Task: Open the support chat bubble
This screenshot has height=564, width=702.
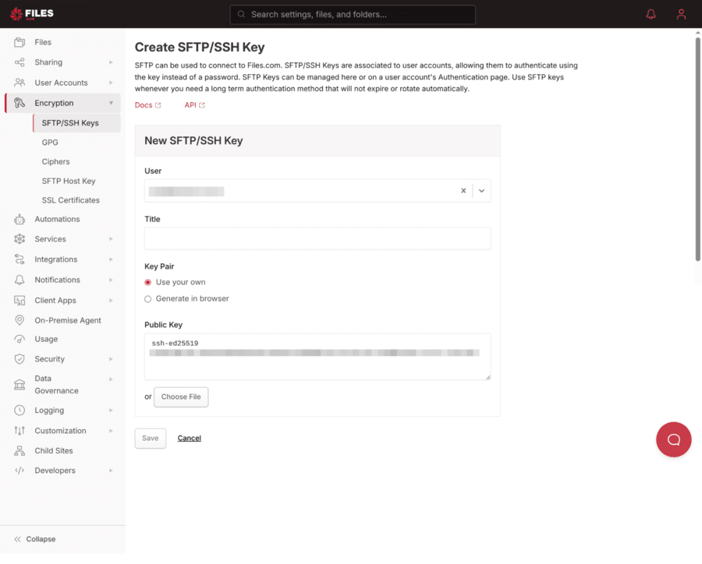Action: [x=673, y=439]
